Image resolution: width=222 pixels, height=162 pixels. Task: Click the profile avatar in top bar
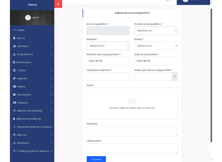pyautogui.click(x=186, y=1)
